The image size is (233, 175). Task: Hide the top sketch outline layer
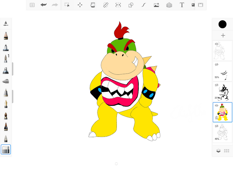[x=217, y=44]
